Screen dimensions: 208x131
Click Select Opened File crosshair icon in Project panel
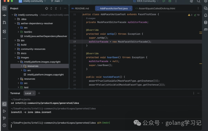(47, 8)
